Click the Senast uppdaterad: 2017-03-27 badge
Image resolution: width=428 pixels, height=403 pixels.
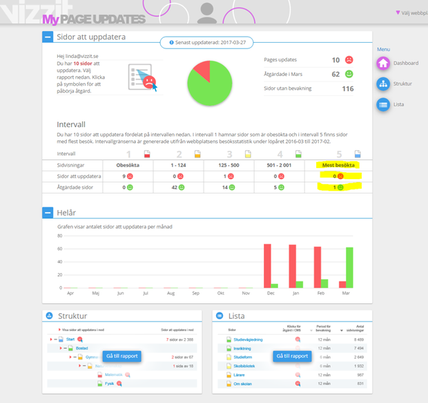click(x=206, y=43)
